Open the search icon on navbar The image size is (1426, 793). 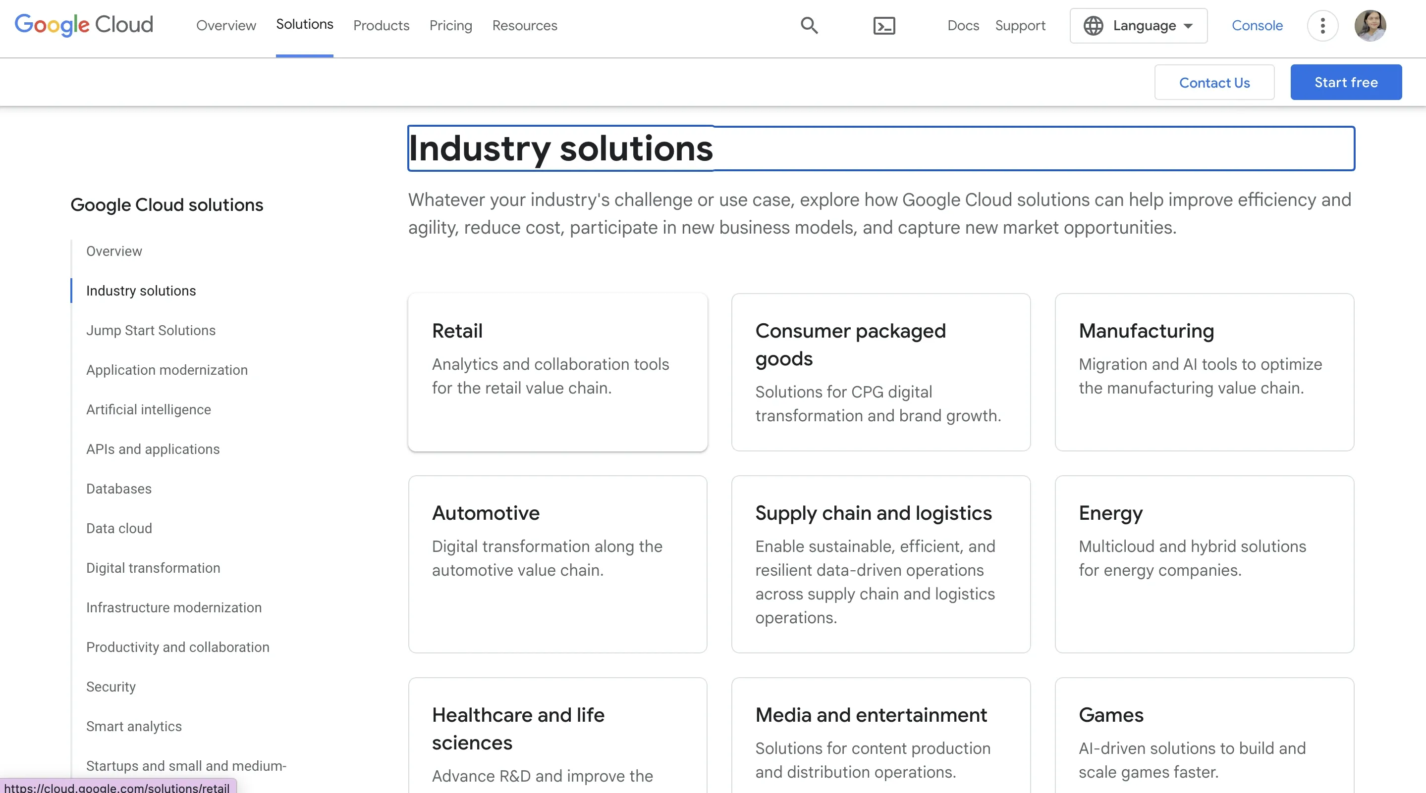[807, 25]
